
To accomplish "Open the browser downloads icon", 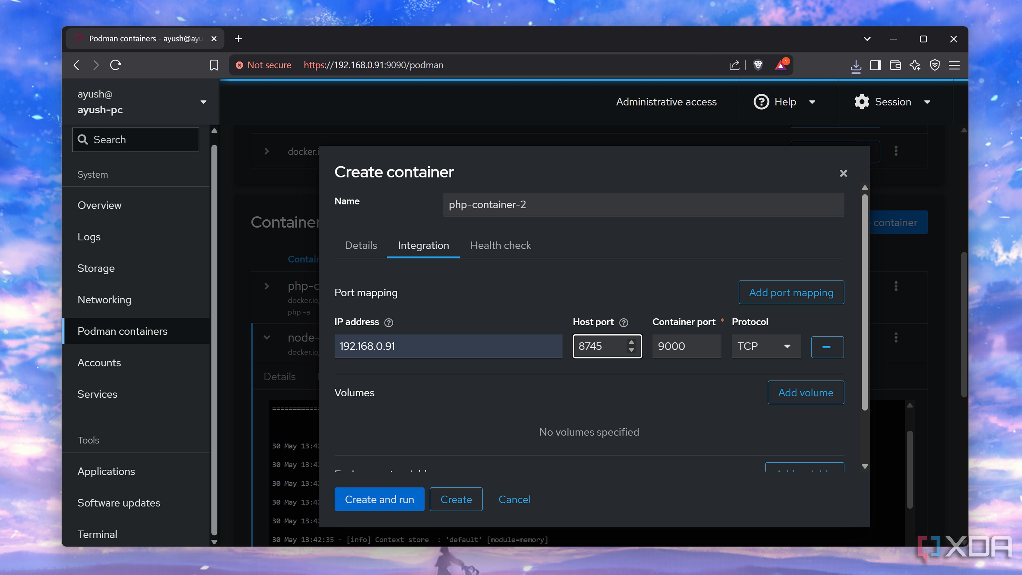I will click(x=856, y=65).
